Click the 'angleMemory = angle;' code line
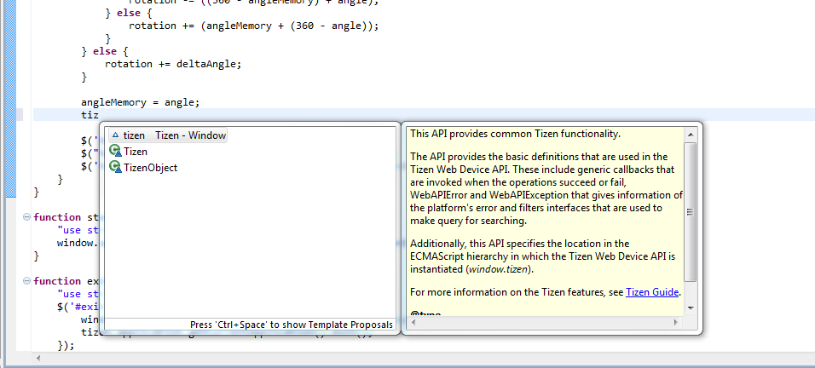The width and height of the screenshot is (815, 368). pyautogui.click(x=141, y=102)
